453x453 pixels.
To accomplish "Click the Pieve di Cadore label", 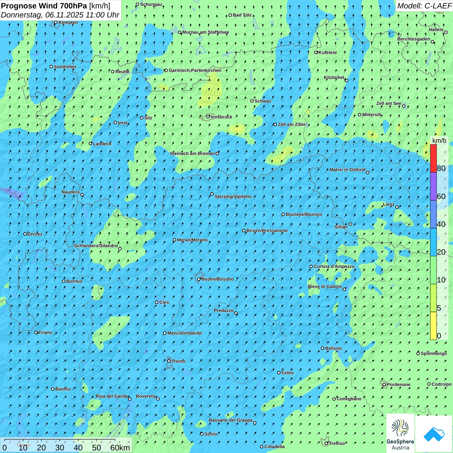I will pyautogui.click(x=325, y=286).
